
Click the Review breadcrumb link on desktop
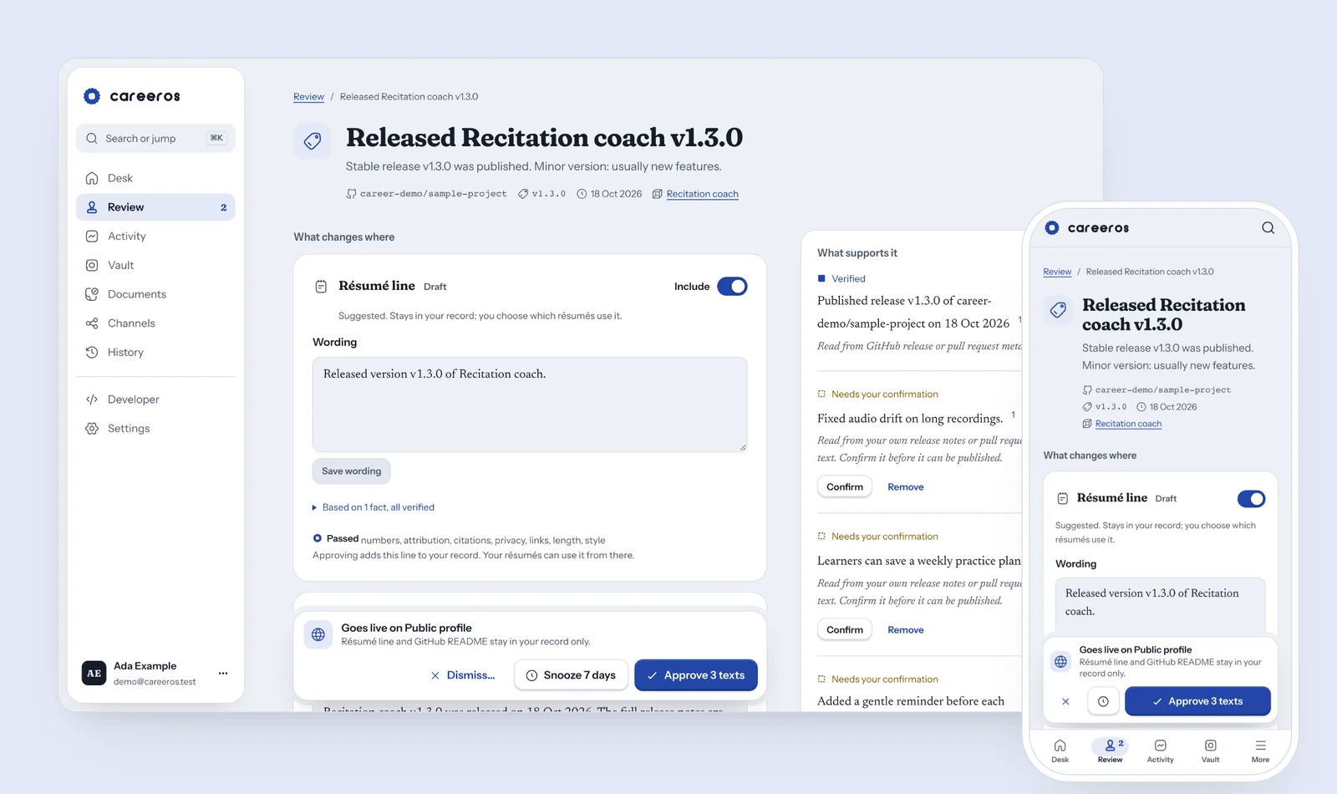(308, 97)
